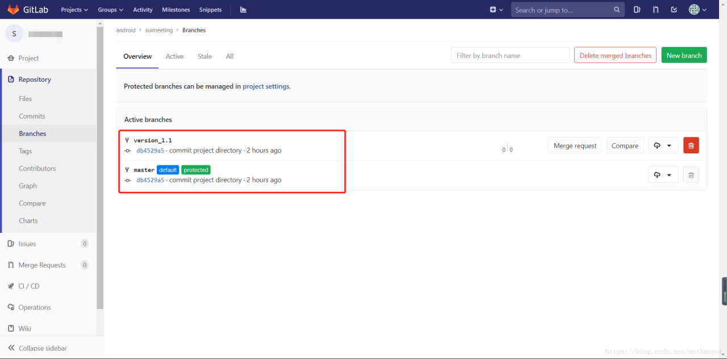
Task: Open download dropdown for version_1.1
Action: pos(663,145)
